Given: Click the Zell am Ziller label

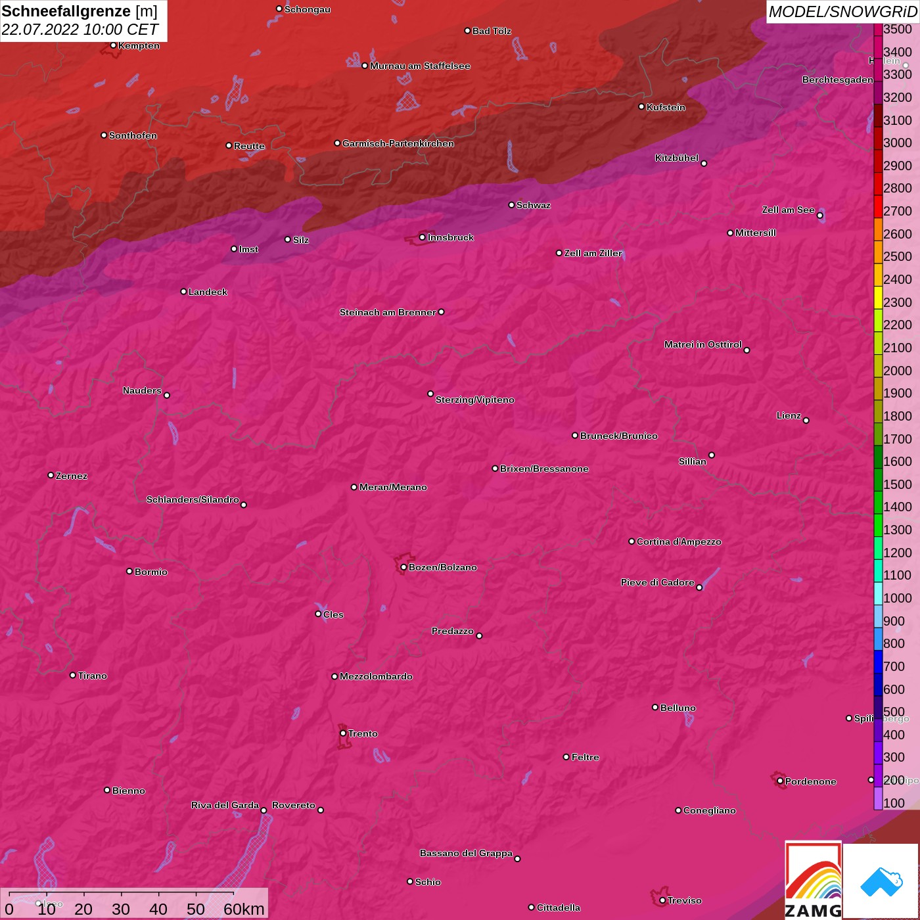Looking at the screenshot, I should (x=593, y=253).
